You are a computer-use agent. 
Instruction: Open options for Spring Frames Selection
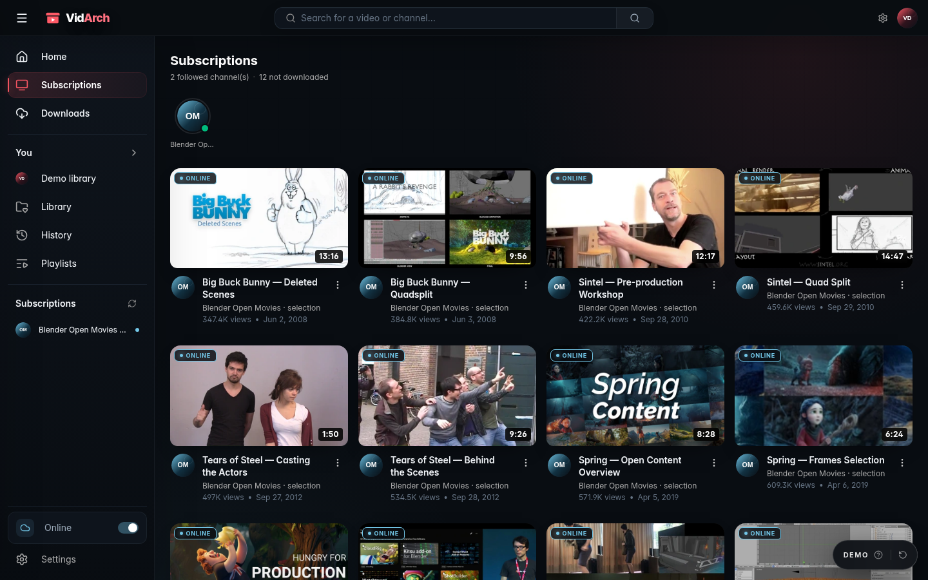click(902, 463)
